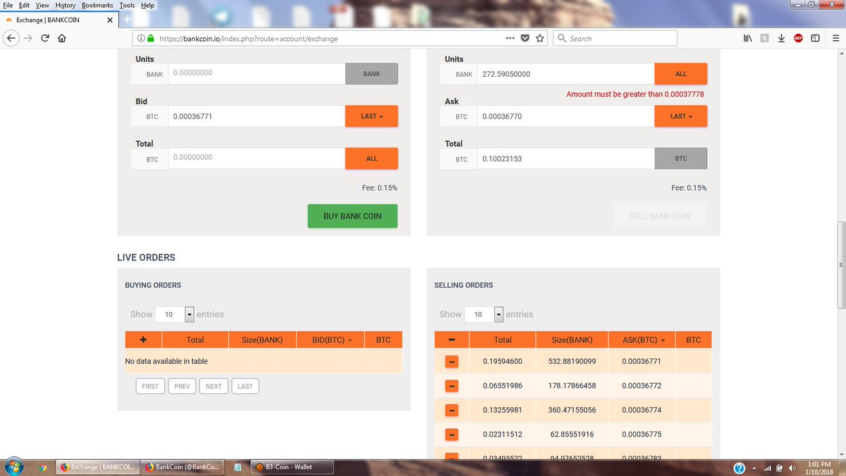Open the Library icon in toolbar
This screenshot has width=846, height=476.
pos(748,38)
